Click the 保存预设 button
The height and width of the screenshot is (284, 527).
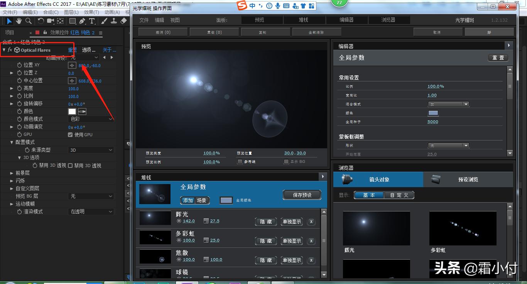coord(302,195)
